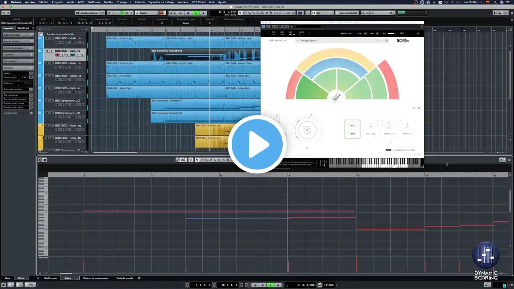Go to previous preset in Spitfire plugin

click(x=377, y=41)
